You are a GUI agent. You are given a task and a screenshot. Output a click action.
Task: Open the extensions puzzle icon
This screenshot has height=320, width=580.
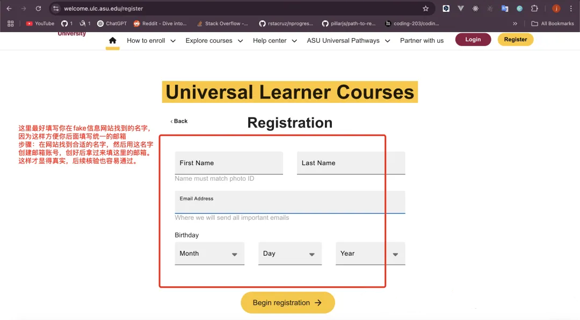(x=534, y=9)
